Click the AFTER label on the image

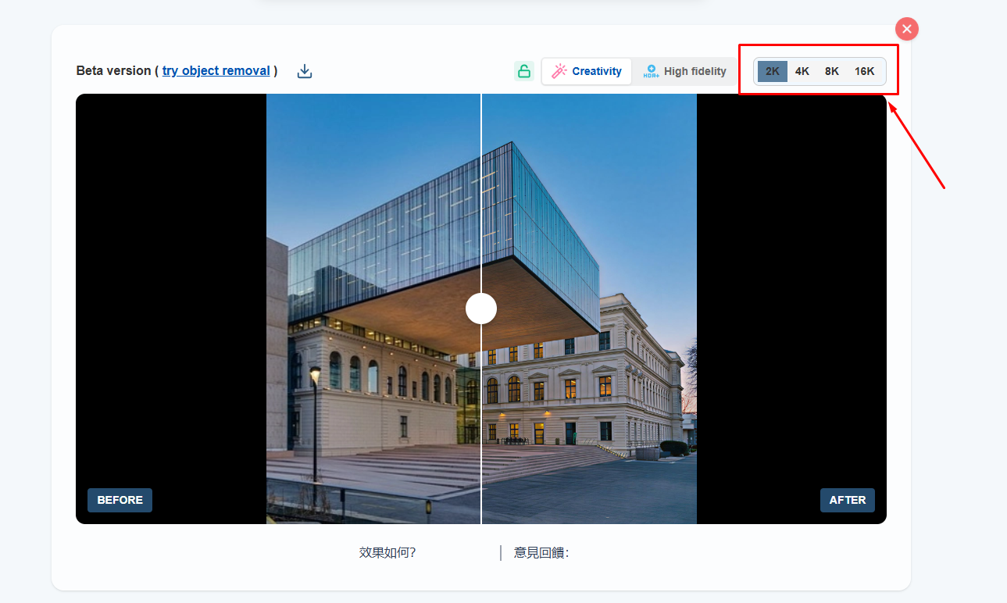(848, 500)
